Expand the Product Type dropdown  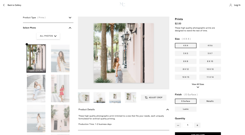tap(70, 18)
